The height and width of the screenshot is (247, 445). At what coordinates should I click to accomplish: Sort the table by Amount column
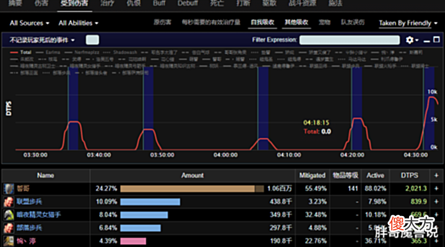click(x=192, y=175)
